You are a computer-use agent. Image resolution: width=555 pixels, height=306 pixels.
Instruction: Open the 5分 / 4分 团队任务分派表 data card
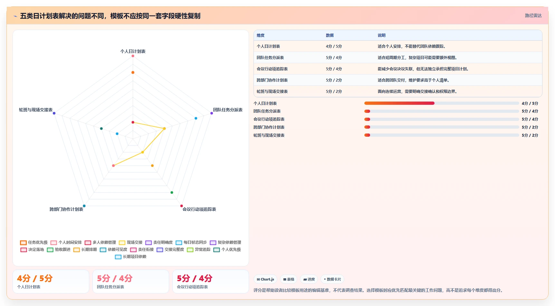click(x=131, y=281)
